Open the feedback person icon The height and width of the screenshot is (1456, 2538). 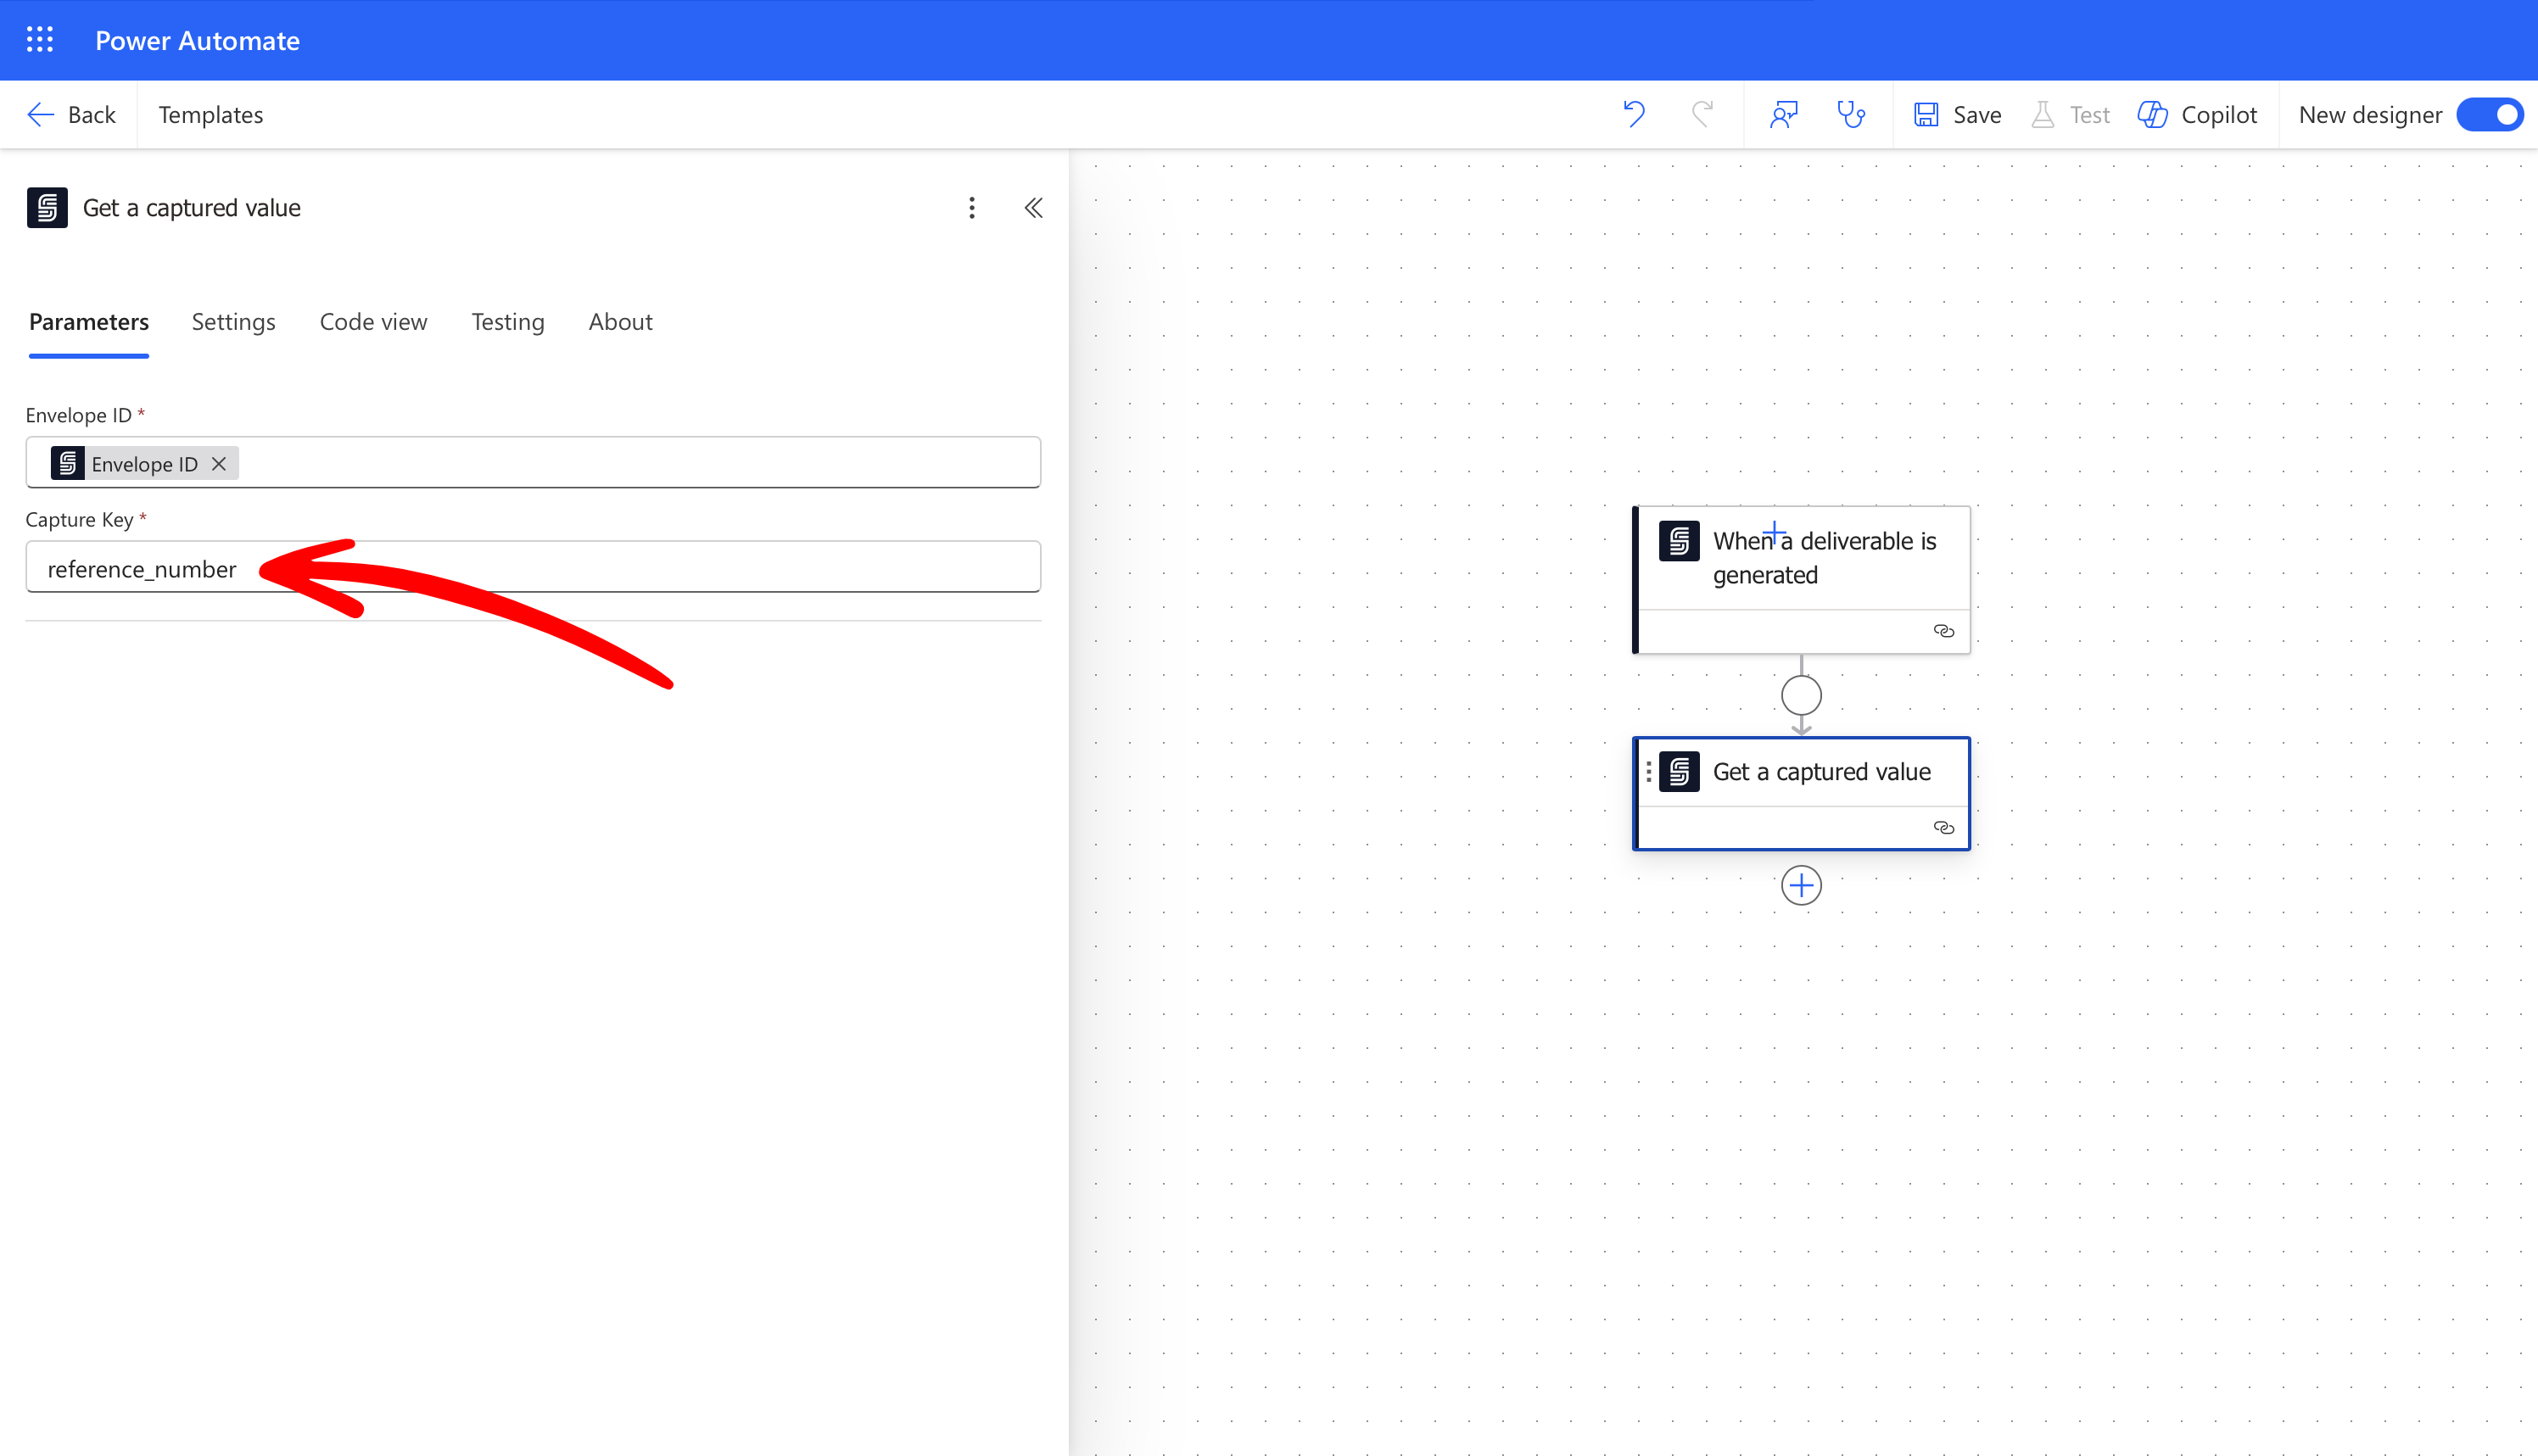pos(1783,114)
